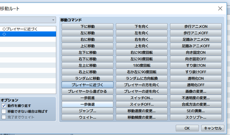Select ◇プレイヤーに近づく route entry
Image resolution: width=230 pixels, height=135 pixels.
(x=28, y=29)
